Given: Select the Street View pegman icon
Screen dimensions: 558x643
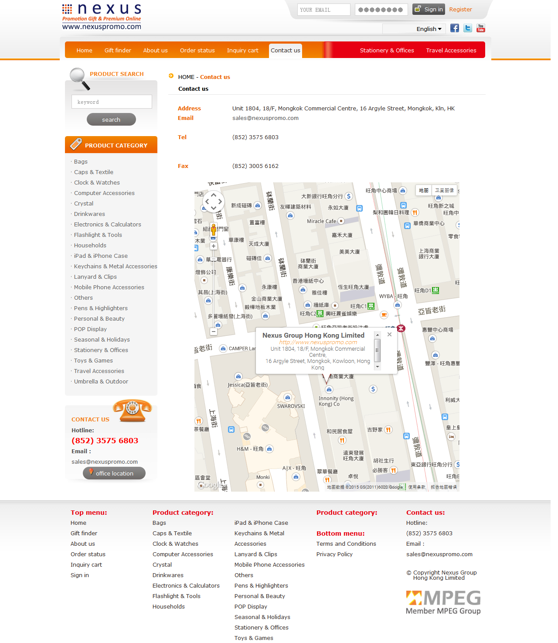Looking at the screenshot, I should [214, 229].
